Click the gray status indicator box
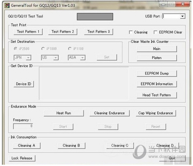This screenshot has height=166, width=193. [95, 17]
